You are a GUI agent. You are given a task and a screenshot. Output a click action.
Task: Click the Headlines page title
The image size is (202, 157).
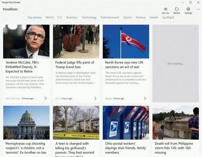[x=10, y=9]
